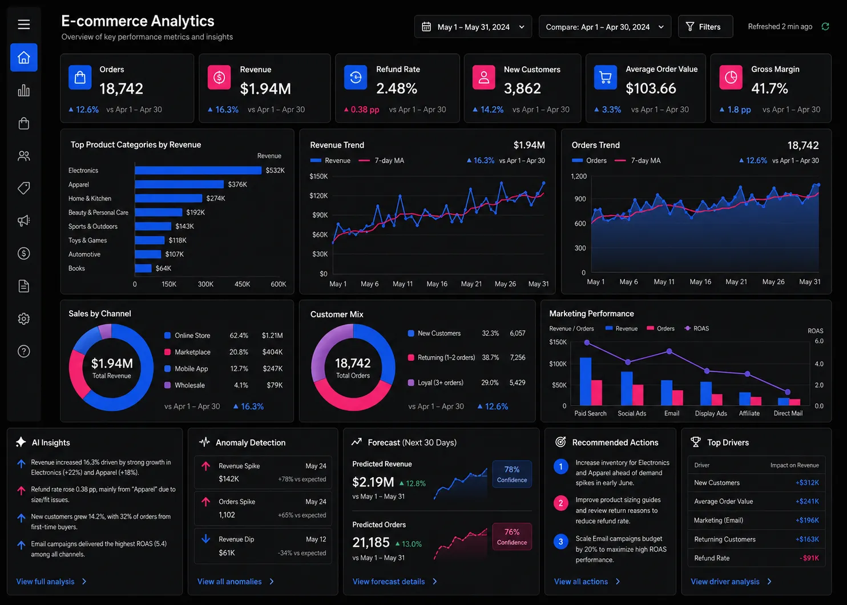Click the Revenue card dollar icon
Screen dimensions: 847x605
[219, 78]
